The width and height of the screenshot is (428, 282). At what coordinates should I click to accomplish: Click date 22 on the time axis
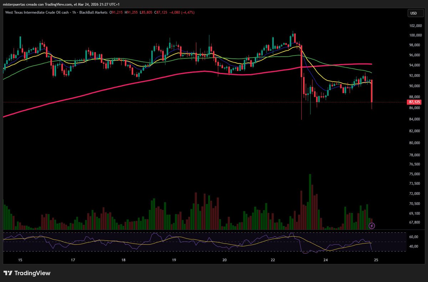(272, 260)
